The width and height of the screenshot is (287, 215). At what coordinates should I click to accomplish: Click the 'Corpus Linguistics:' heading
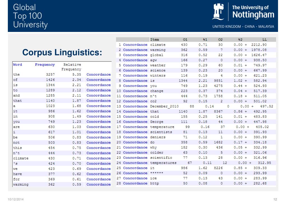pos(62,52)
